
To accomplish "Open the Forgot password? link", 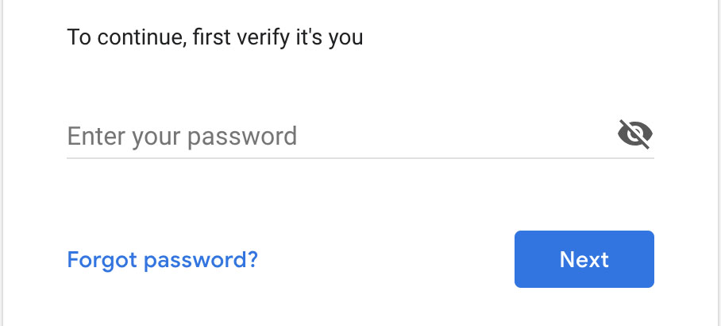I will (x=162, y=260).
